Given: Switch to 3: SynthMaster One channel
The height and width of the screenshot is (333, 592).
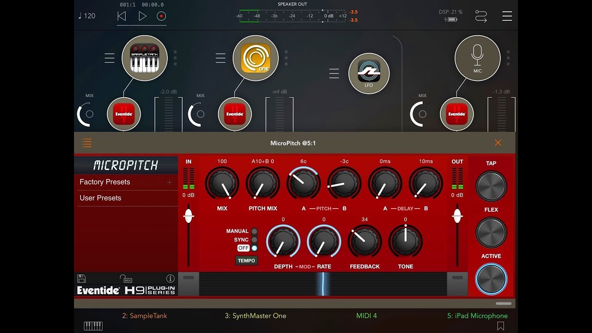Looking at the screenshot, I should click(256, 316).
